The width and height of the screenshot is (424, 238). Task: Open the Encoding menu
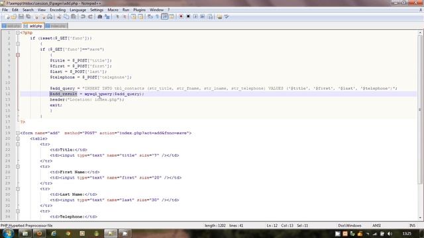click(58, 10)
